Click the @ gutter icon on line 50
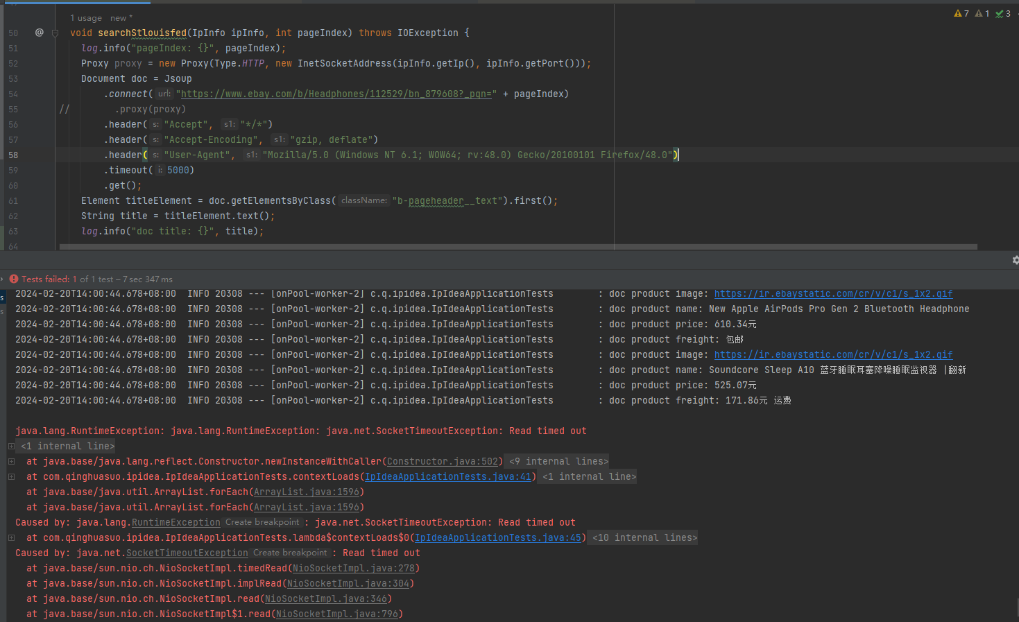Screen dimensions: 1019x622 (x=40, y=33)
